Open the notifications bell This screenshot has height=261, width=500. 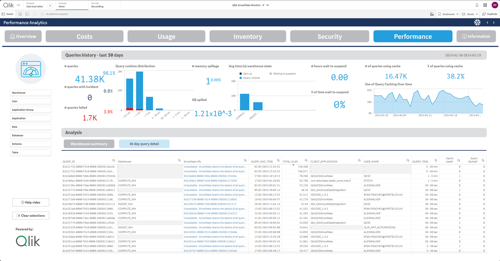pos(477,5)
